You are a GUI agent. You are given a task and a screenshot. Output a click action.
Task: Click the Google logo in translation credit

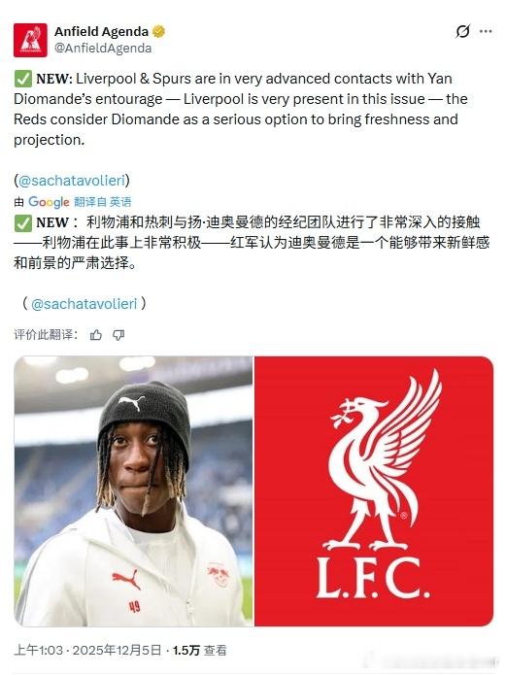[49, 202]
